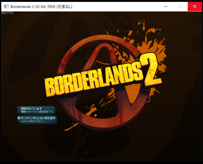Minimize the Borderlands 2 window
The width and height of the screenshot is (203, 164).
point(166,6)
